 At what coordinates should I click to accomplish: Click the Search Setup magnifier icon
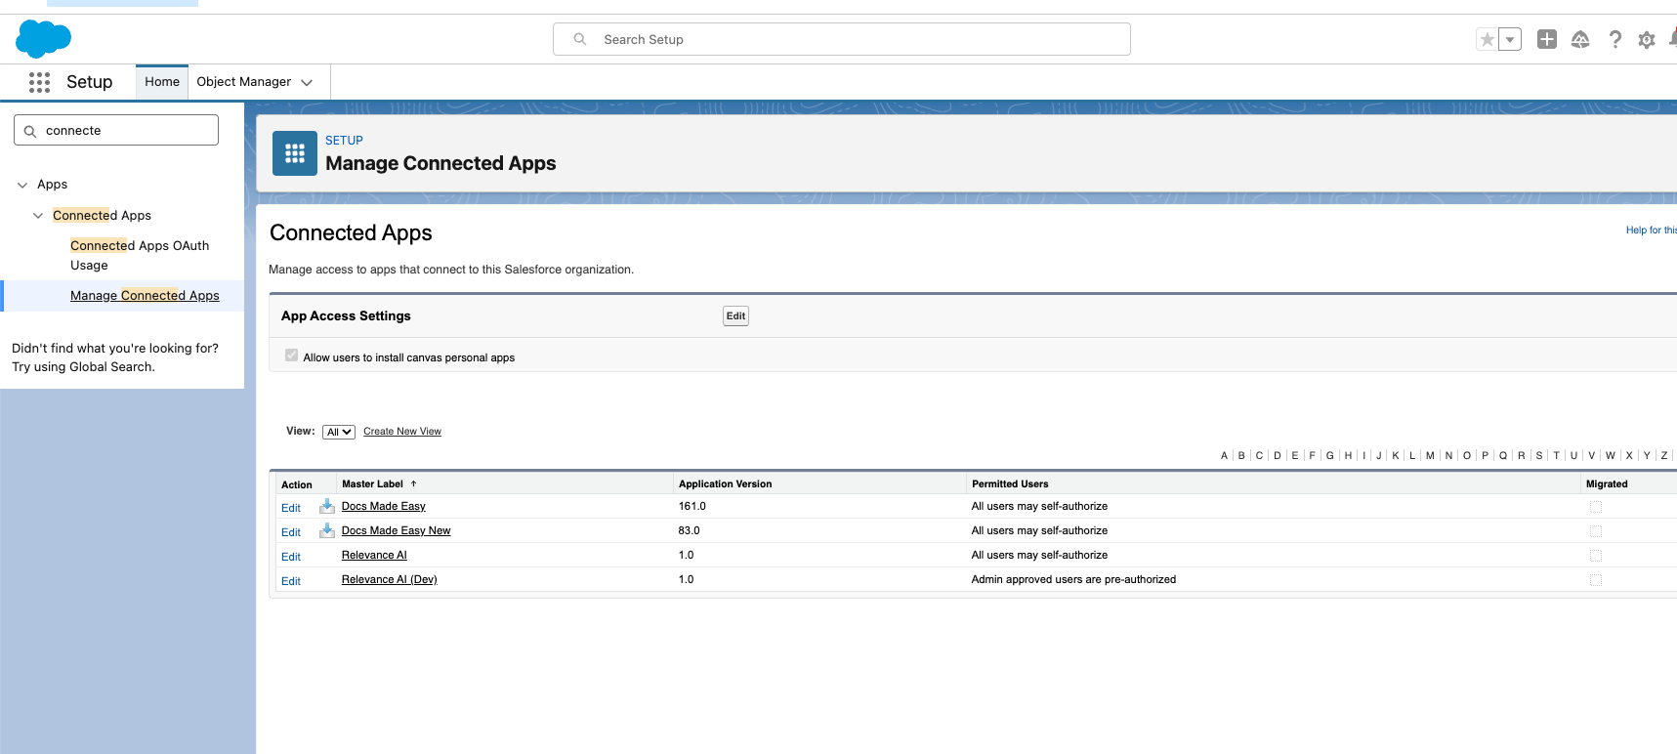(x=580, y=39)
